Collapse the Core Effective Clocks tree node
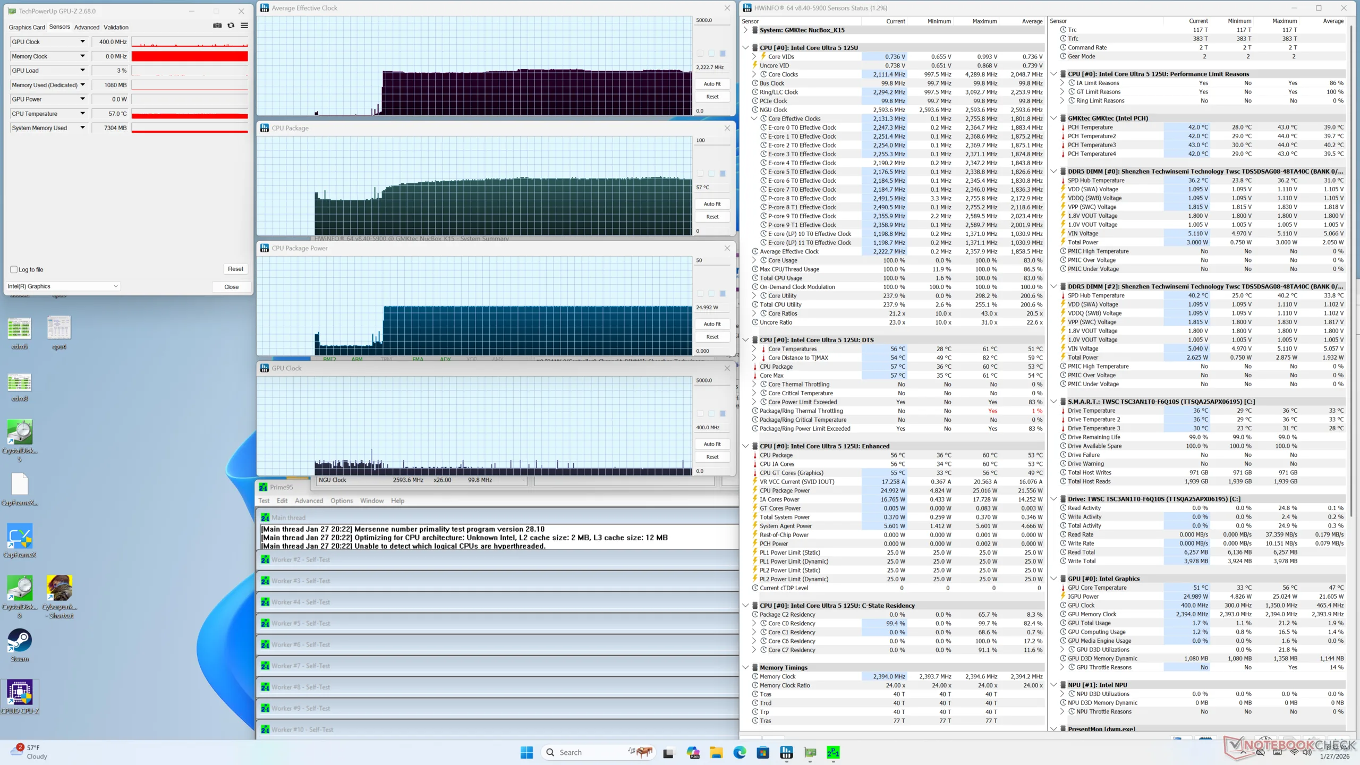The image size is (1360, 765). coord(754,118)
